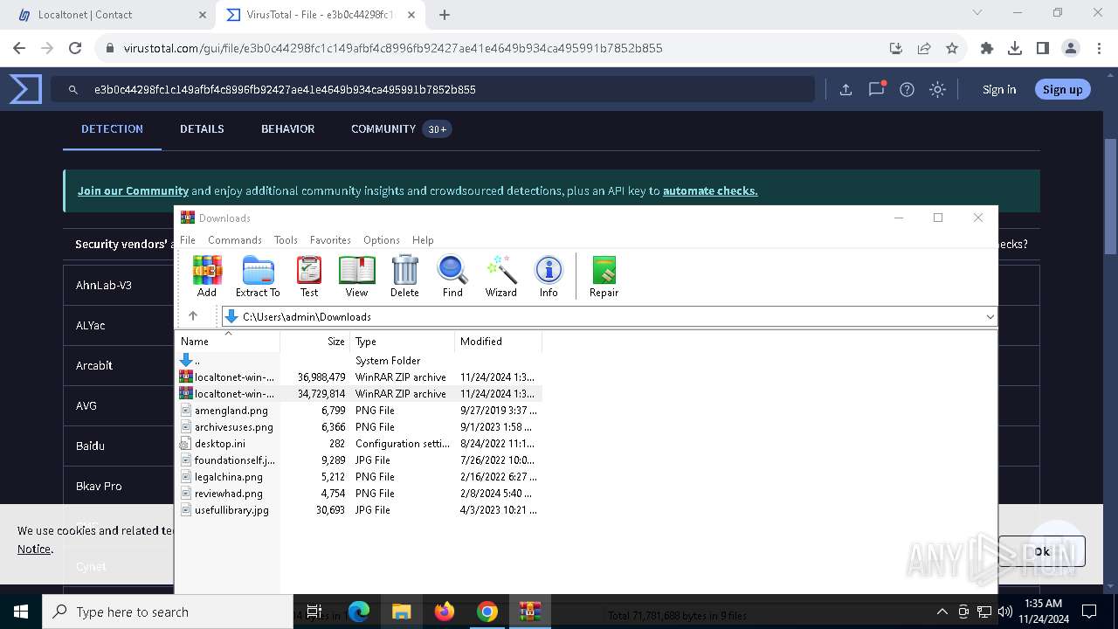Viewport: 1118px width, 629px height.
Task: Open the Find magnifier tool
Action: tap(452, 276)
